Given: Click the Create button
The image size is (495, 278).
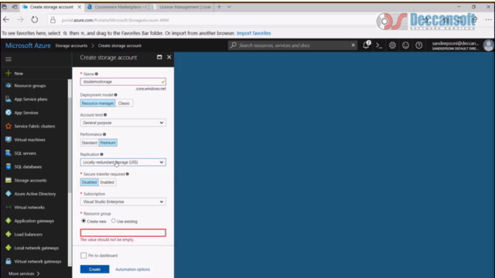Looking at the screenshot, I should (94, 270).
